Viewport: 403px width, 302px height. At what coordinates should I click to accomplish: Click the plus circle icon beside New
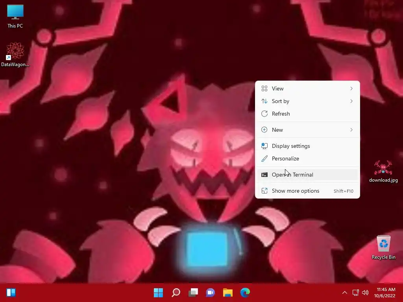click(264, 130)
